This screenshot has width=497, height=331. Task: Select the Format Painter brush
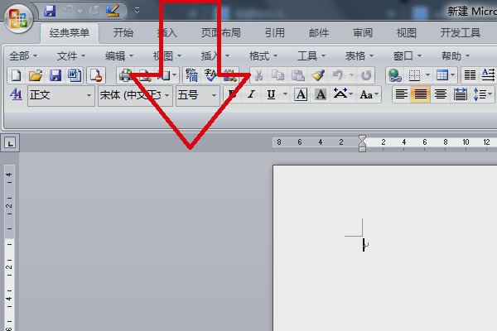point(318,75)
